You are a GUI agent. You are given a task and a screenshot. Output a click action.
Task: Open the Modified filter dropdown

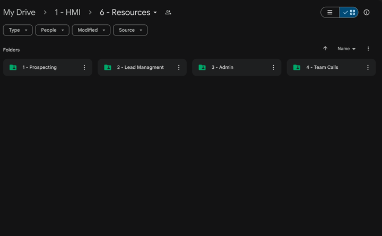(x=91, y=30)
